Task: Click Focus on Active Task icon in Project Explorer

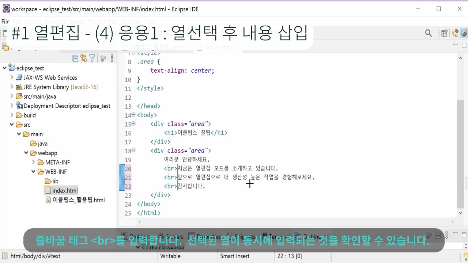Action: pos(103,58)
